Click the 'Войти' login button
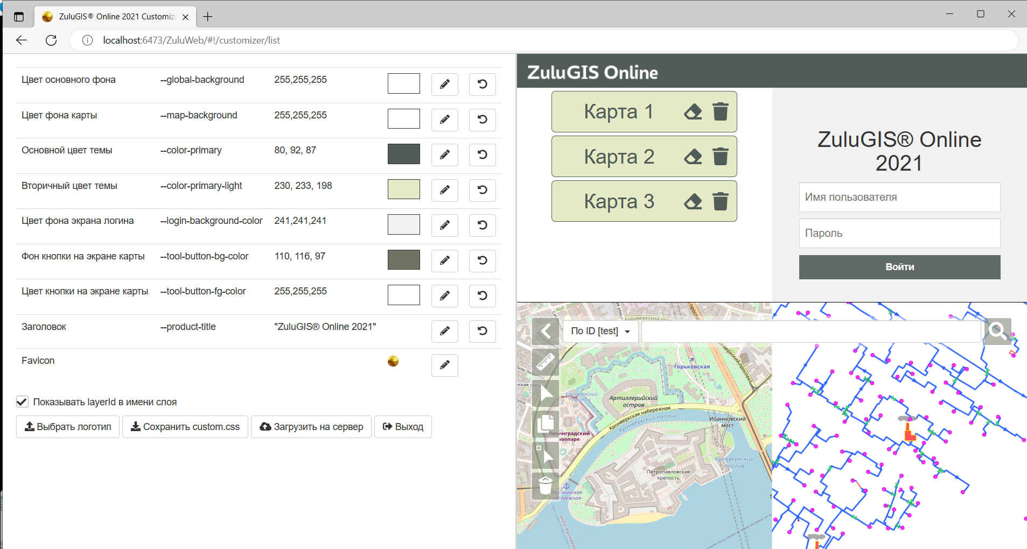The width and height of the screenshot is (1027, 549). coord(899,267)
